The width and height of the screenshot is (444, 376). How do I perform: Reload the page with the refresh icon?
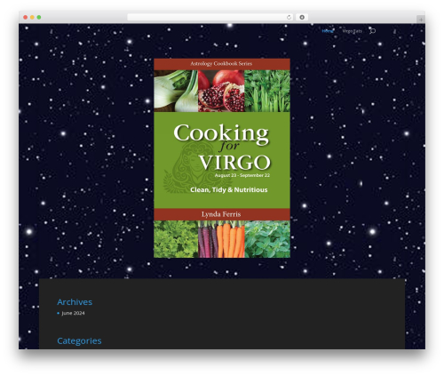[289, 17]
